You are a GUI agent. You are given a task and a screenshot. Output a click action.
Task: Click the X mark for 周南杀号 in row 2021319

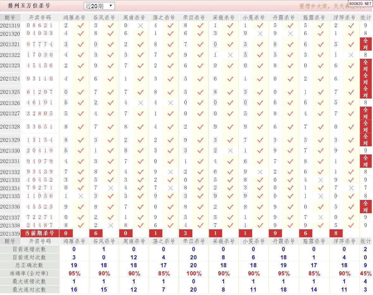coord(140,26)
